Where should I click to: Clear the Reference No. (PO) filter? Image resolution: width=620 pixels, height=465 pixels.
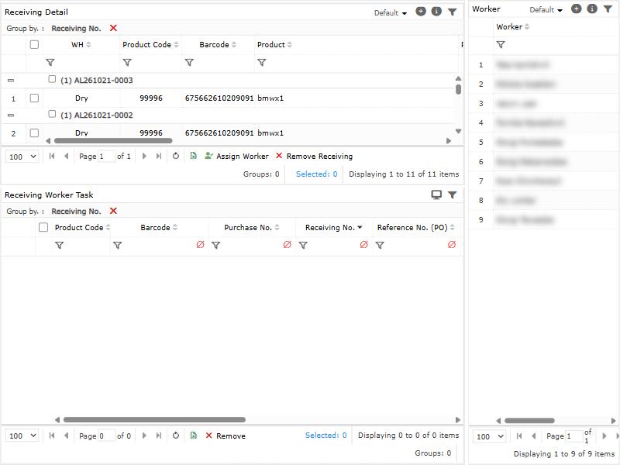pyautogui.click(x=452, y=245)
